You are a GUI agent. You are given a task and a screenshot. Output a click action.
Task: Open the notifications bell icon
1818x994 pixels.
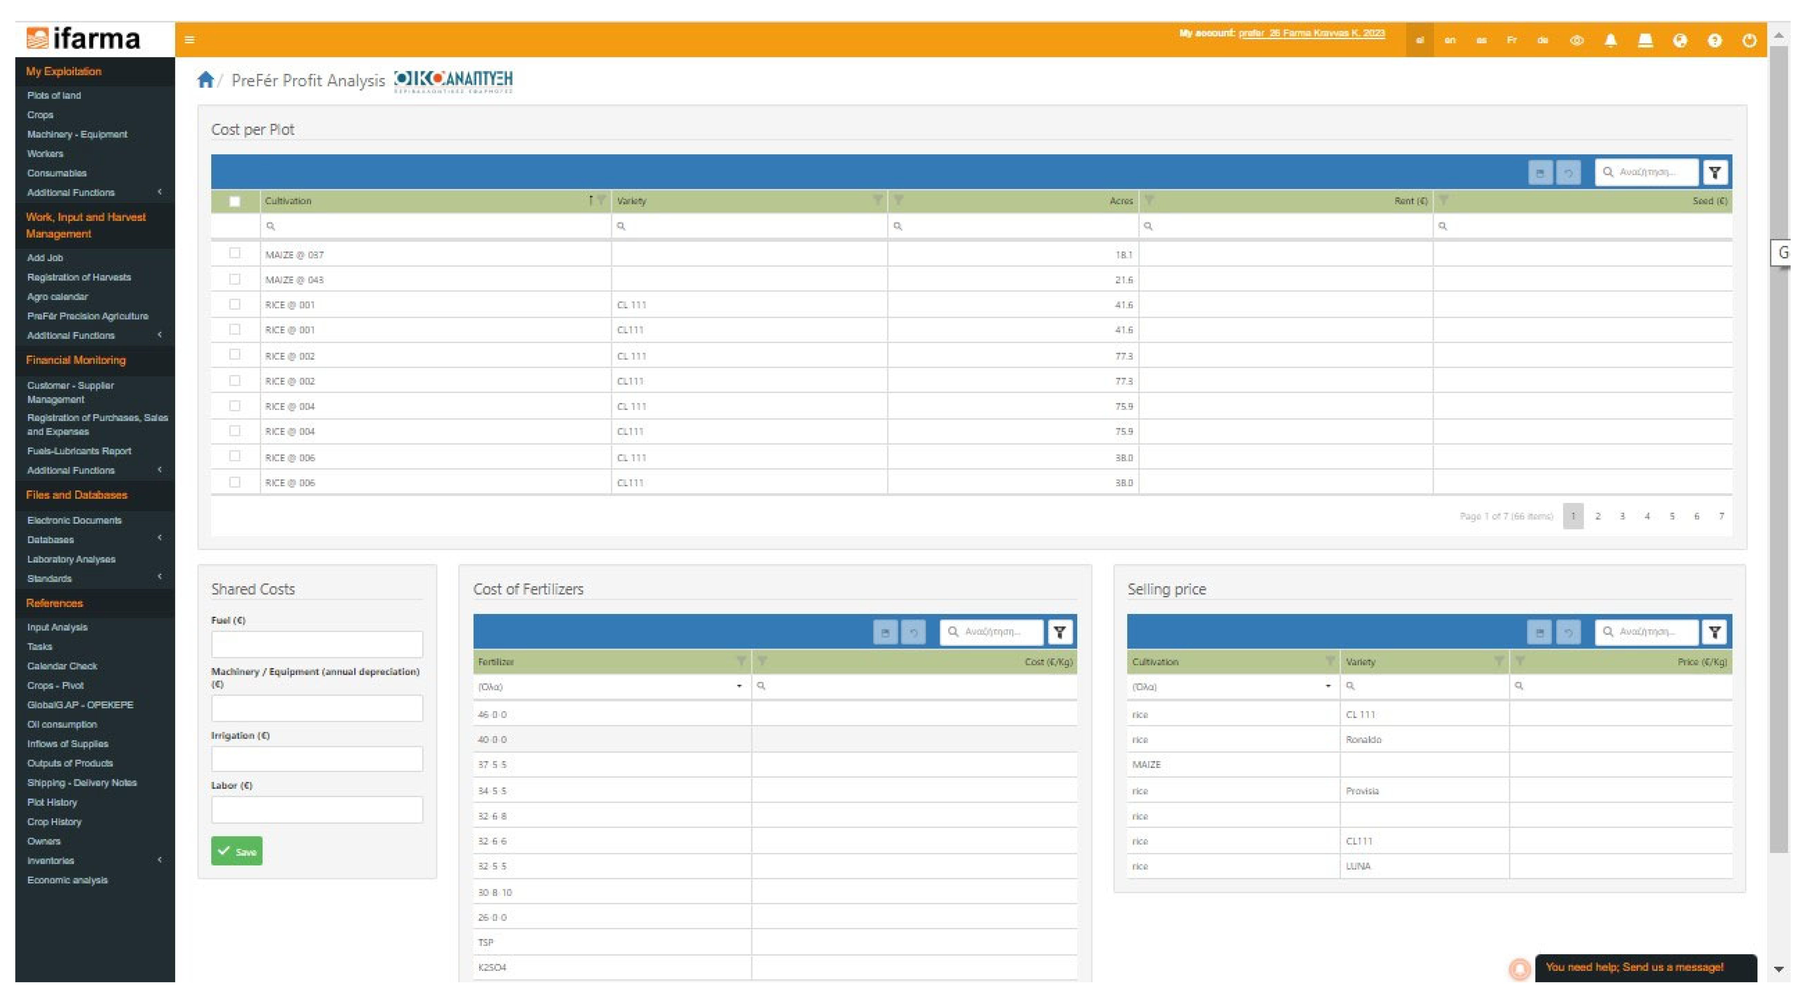[x=1611, y=40]
